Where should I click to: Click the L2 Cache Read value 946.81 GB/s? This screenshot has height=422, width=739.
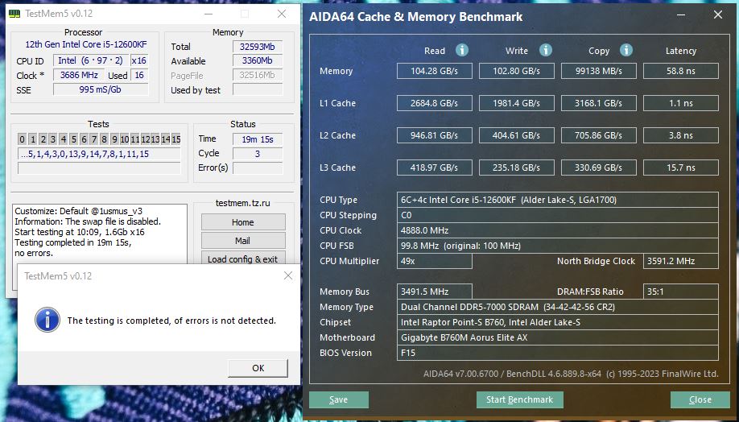435,135
